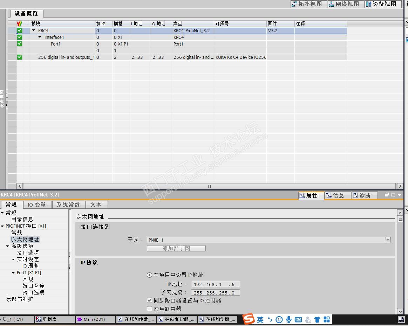Viewport: 408px width, 326px height.
Task: Toggle Sogou punctuation mode icon
Action: (x=270, y=319)
